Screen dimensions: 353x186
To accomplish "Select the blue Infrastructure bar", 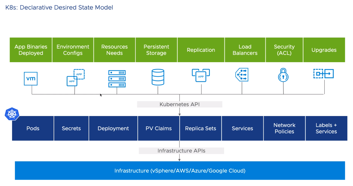I will point(180,171).
